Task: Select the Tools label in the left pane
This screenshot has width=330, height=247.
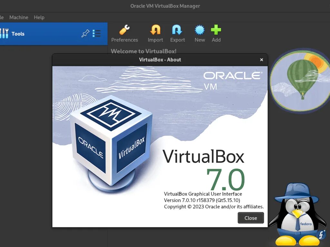Action: (x=18, y=33)
